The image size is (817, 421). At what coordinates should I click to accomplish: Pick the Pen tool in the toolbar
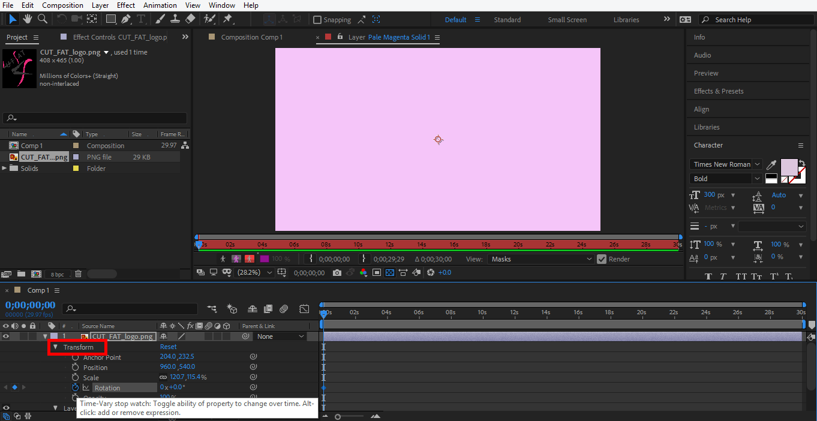pyautogui.click(x=126, y=19)
